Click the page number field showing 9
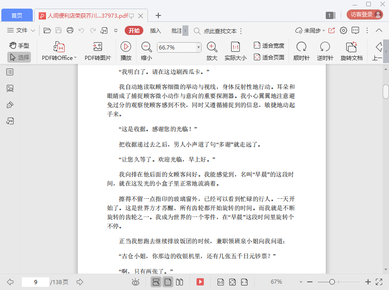Viewport: 389px width, 290px height. click(x=35, y=282)
